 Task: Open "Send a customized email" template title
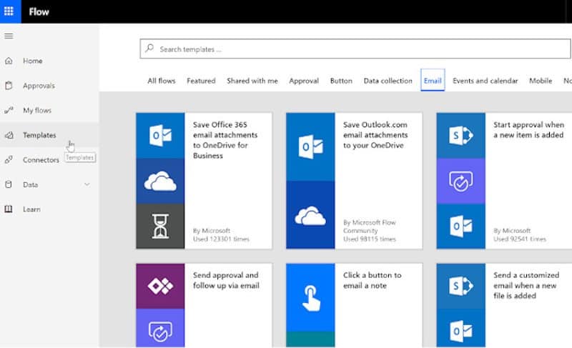(526, 285)
